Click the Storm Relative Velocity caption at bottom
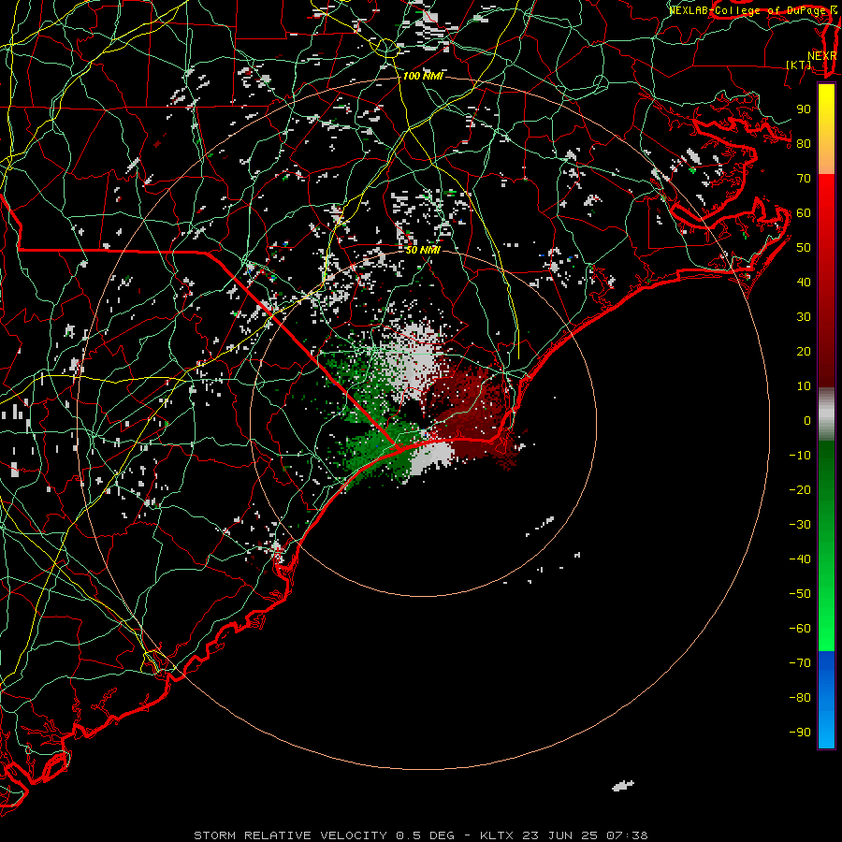The width and height of the screenshot is (842, 842). point(421,835)
